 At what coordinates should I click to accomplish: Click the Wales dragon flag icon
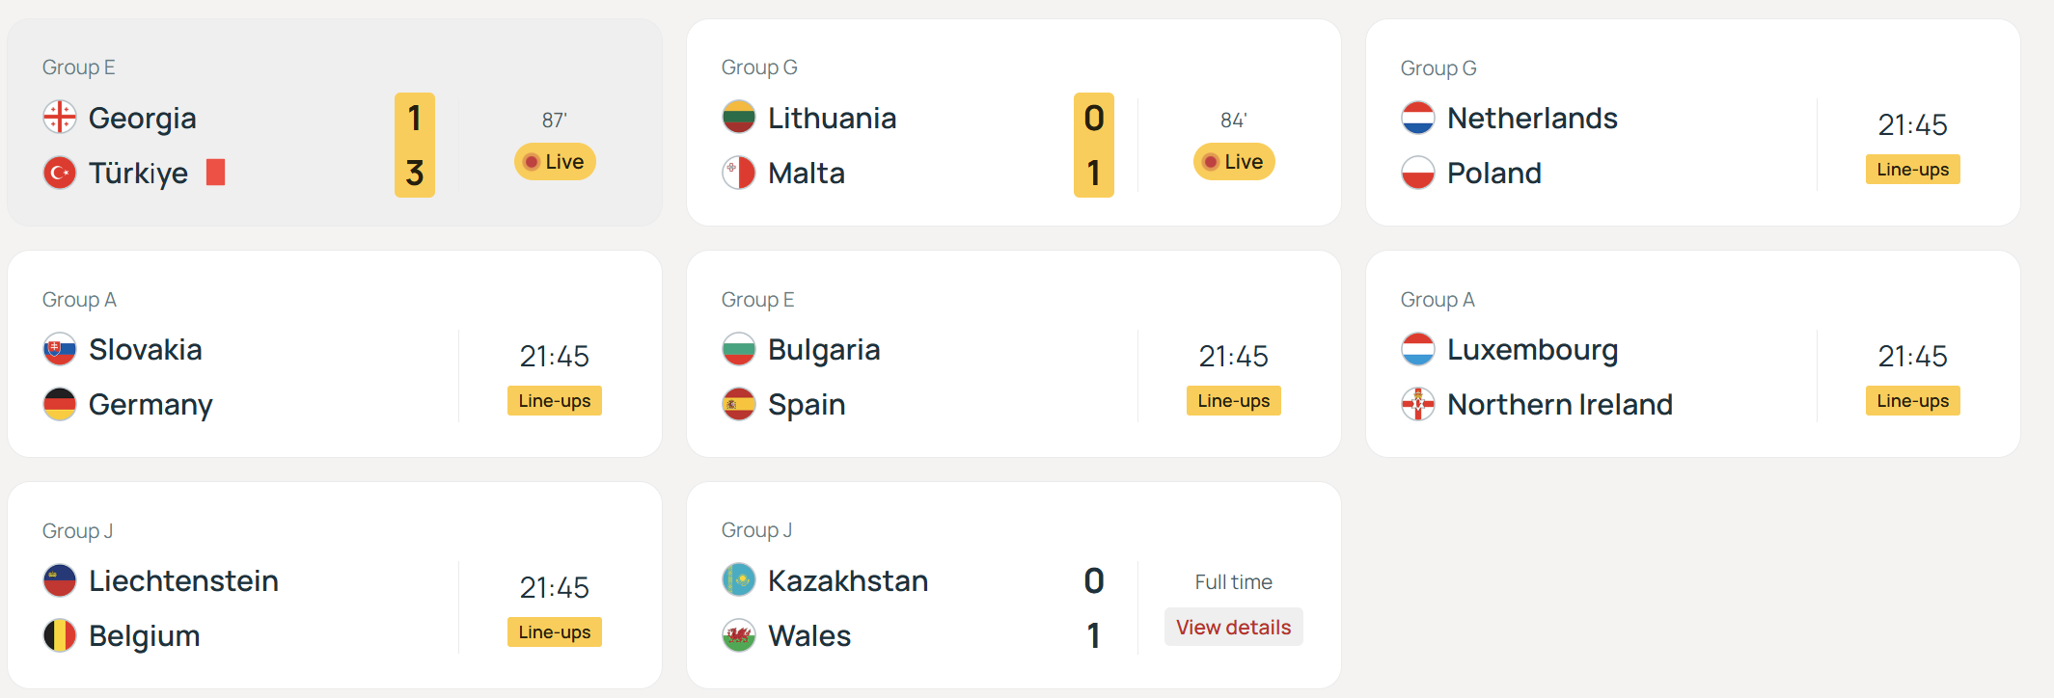(739, 635)
